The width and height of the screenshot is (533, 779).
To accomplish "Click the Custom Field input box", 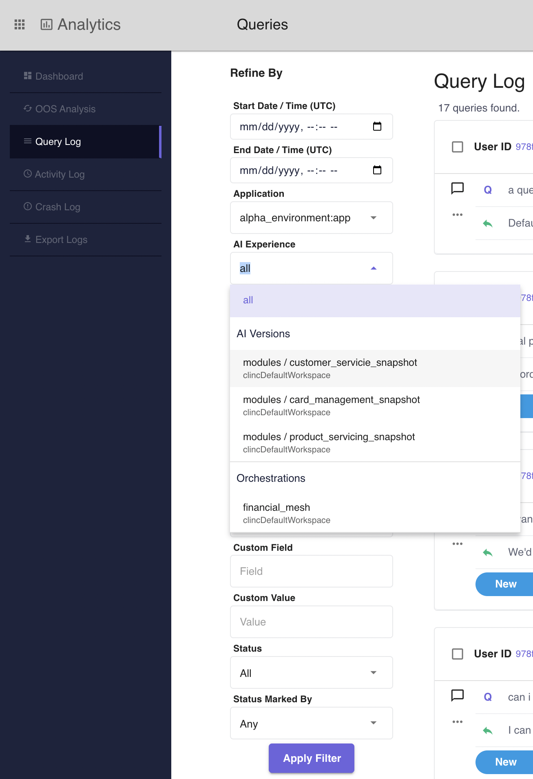I will [312, 571].
